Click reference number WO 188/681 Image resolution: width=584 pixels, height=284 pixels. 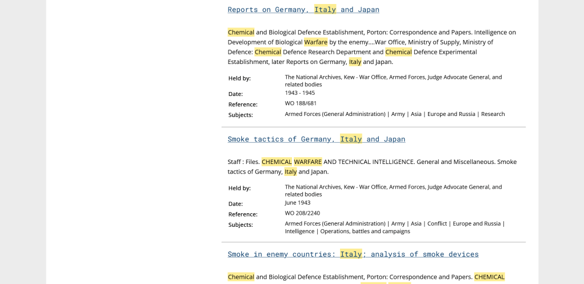pyautogui.click(x=301, y=103)
